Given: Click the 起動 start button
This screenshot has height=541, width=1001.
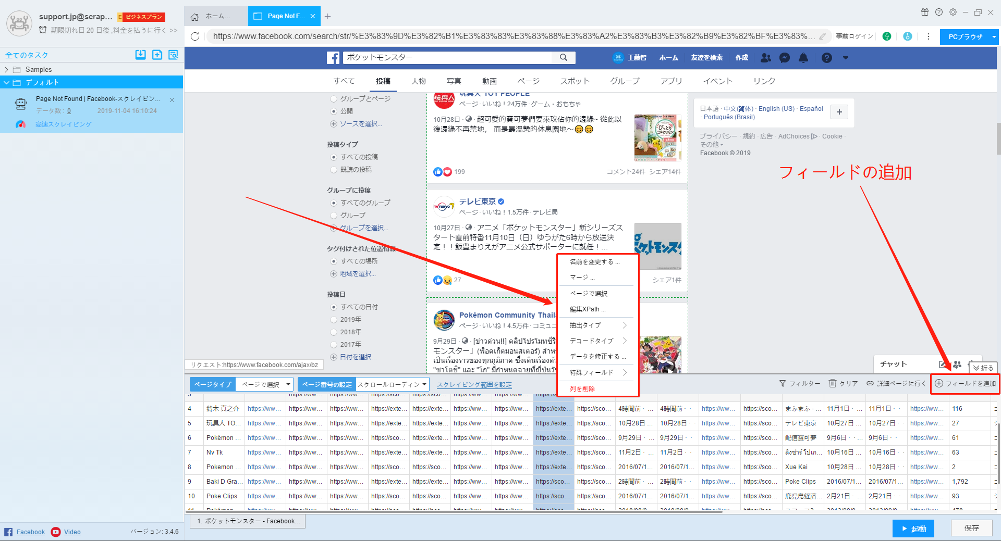Looking at the screenshot, I should 913,529.
